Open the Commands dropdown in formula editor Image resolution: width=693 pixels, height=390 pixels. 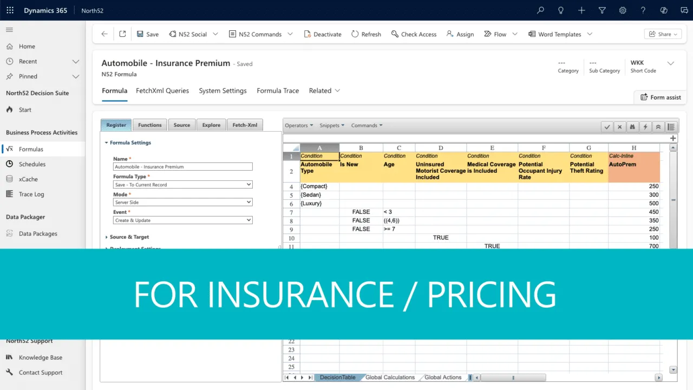[x=367, y=125]
